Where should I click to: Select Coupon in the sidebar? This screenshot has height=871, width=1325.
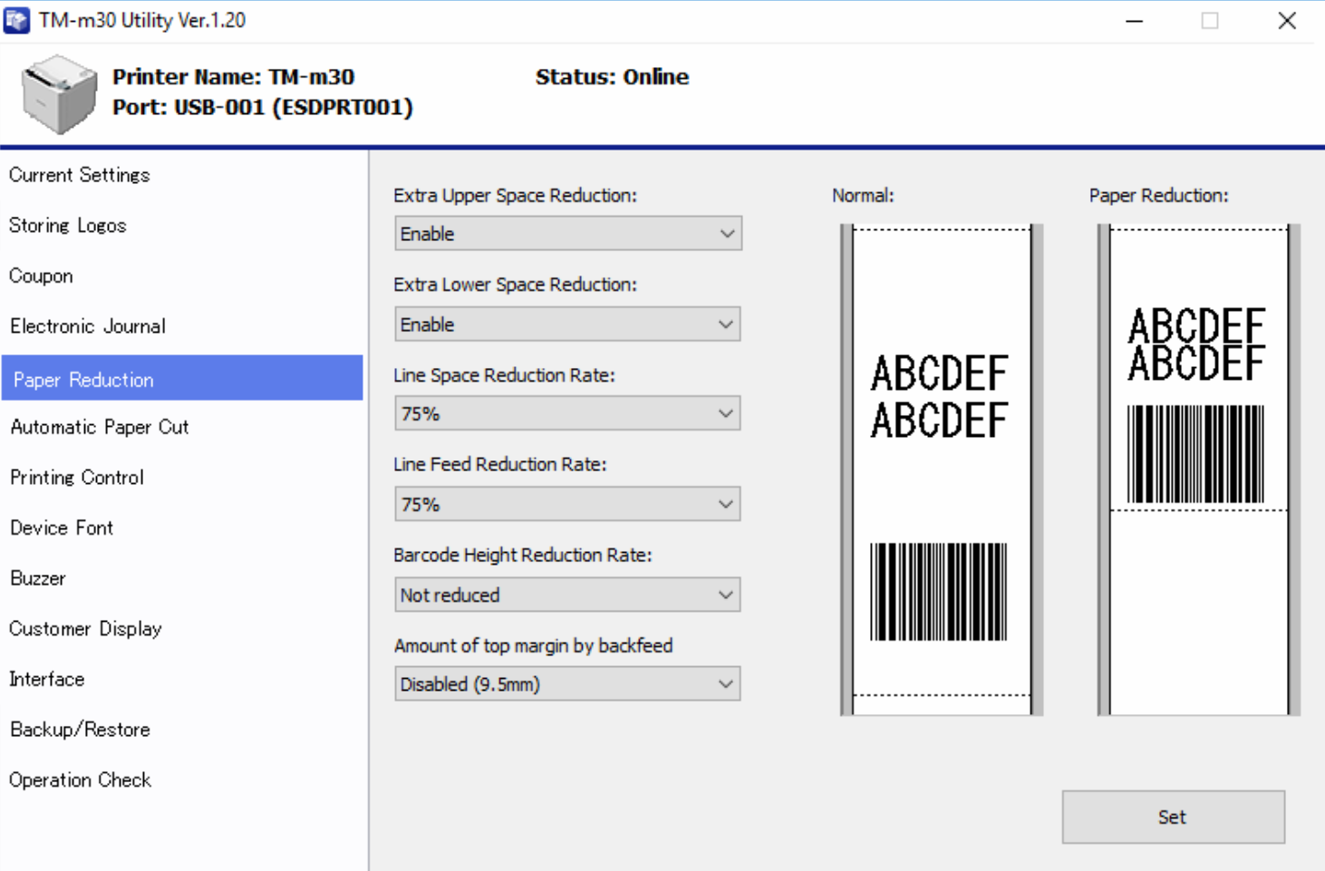[x=41, y=276]
